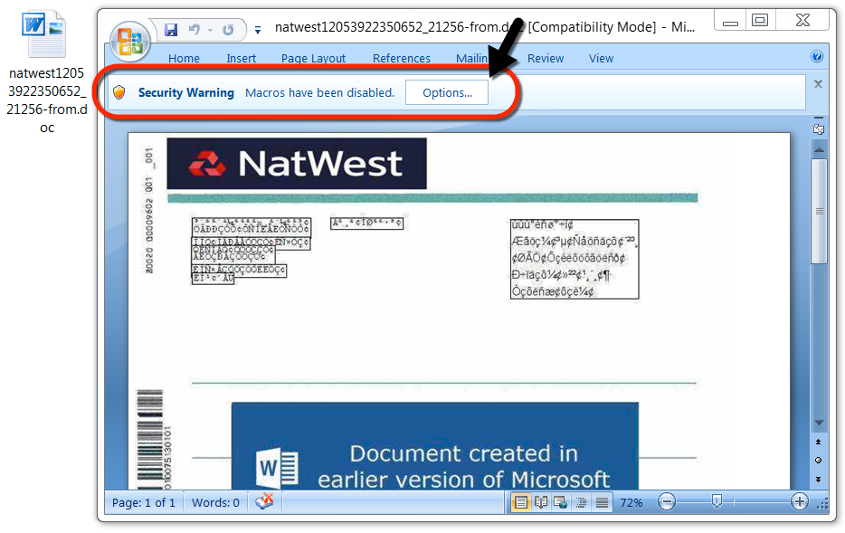
Task: Click the Next Page double-arrow button
Action: [819, 479]
